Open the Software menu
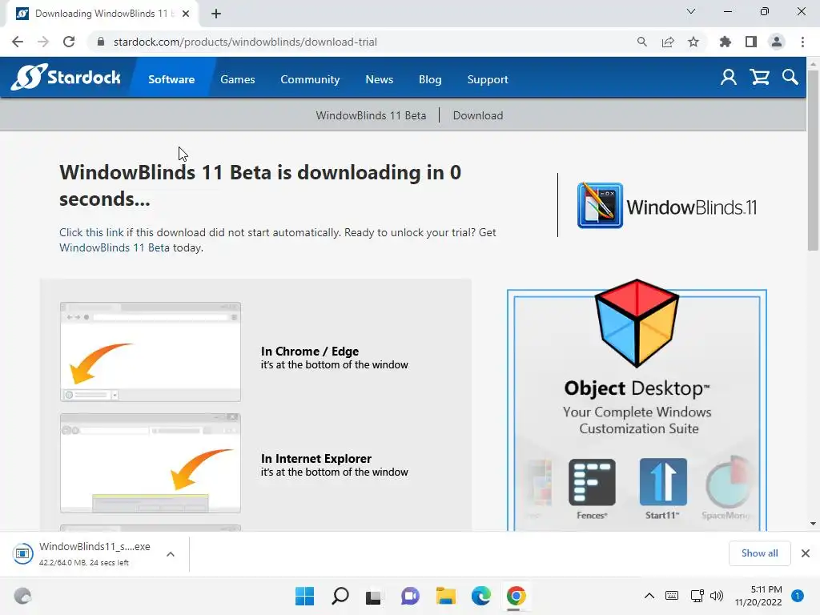The width and height of the screenshot is (820, 615). (x=171, y=79)
